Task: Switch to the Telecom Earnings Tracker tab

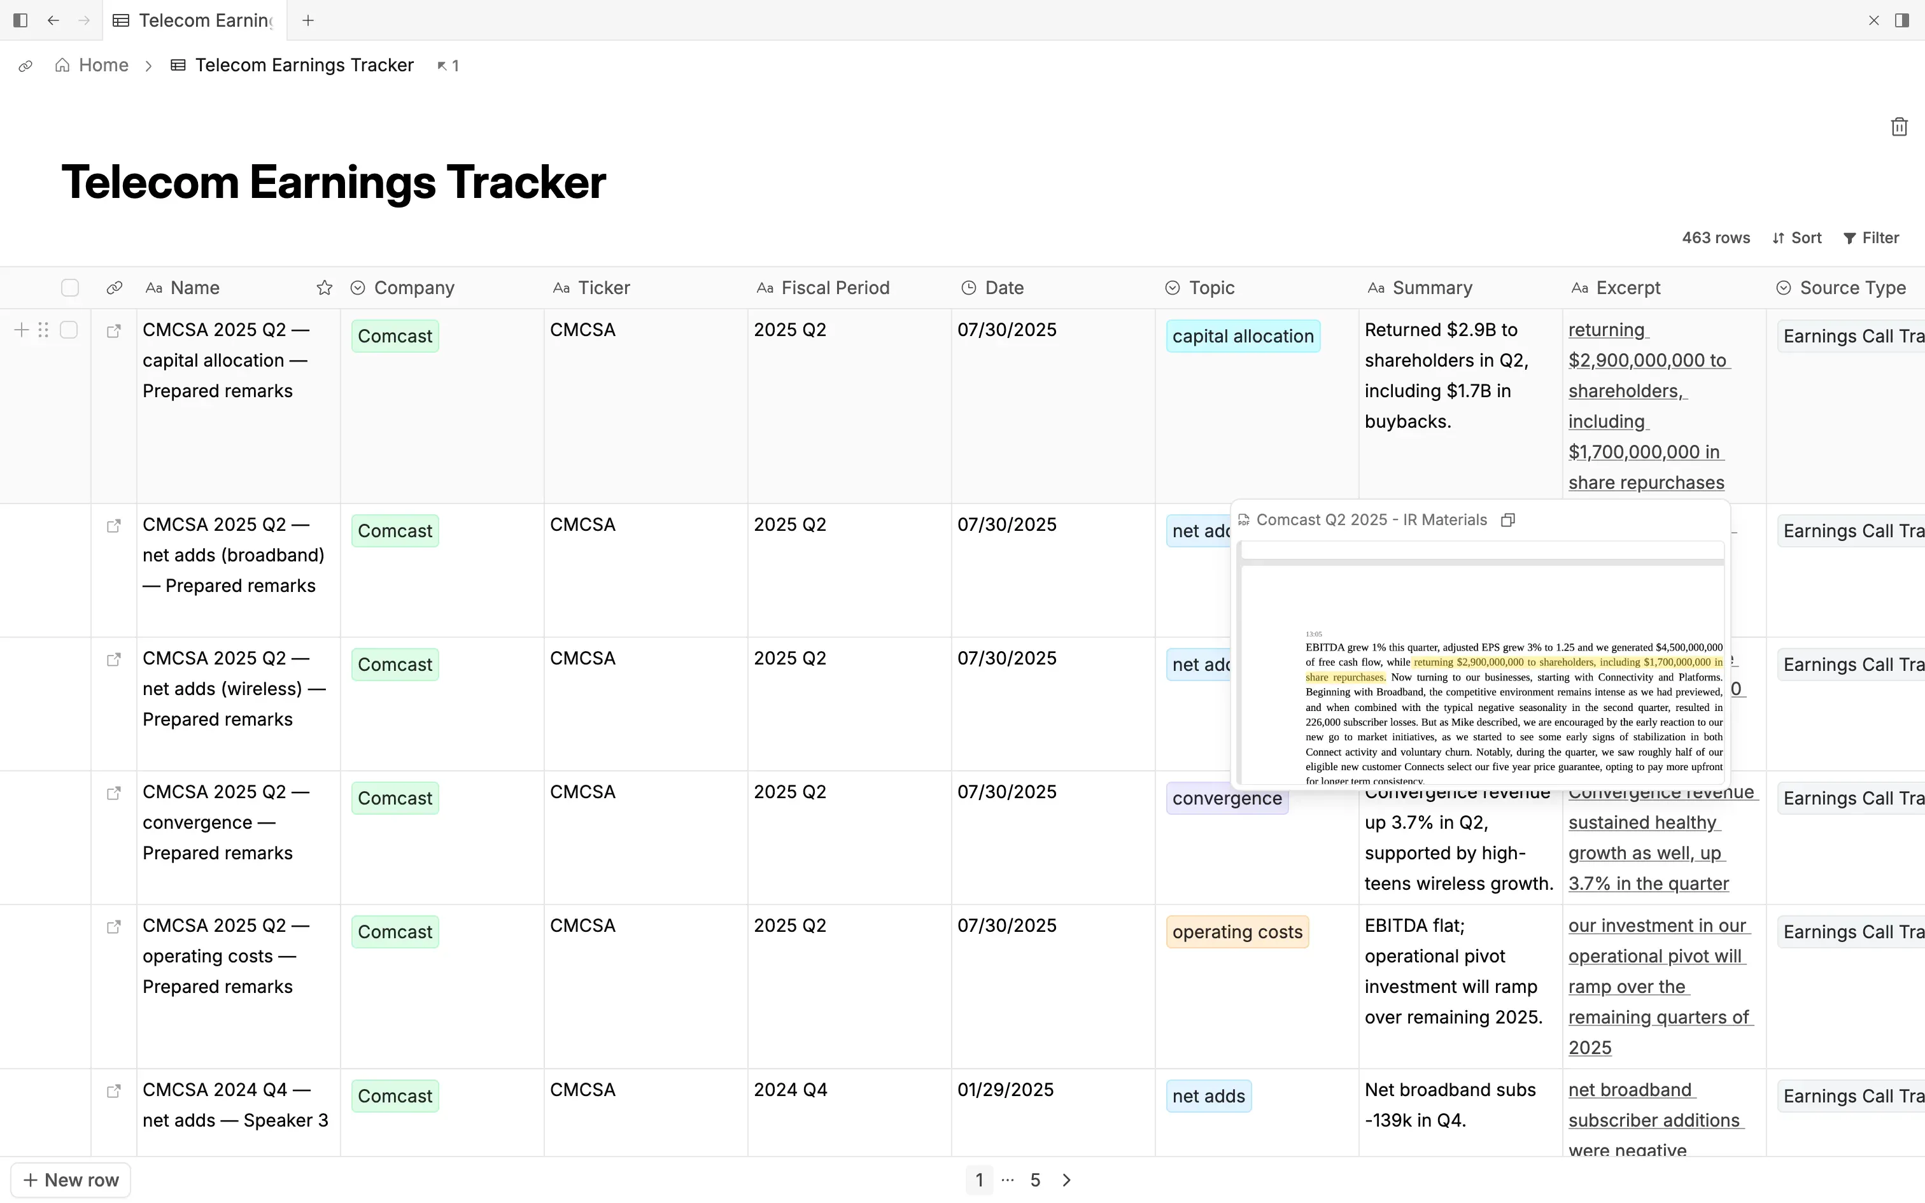Action: point(204,20)
